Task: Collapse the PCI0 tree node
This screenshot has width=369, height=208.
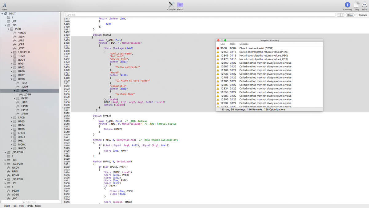Action: click(8, 29)
